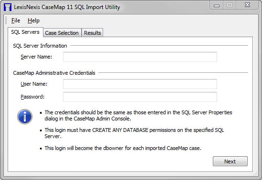This screenshot has width=262, height=180.
Task: Open the Help menu
Action: pyautogui.click(x=33, y=20)
